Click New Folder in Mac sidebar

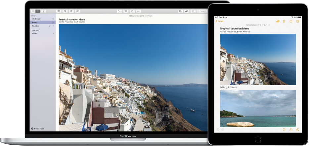point(37,129)
